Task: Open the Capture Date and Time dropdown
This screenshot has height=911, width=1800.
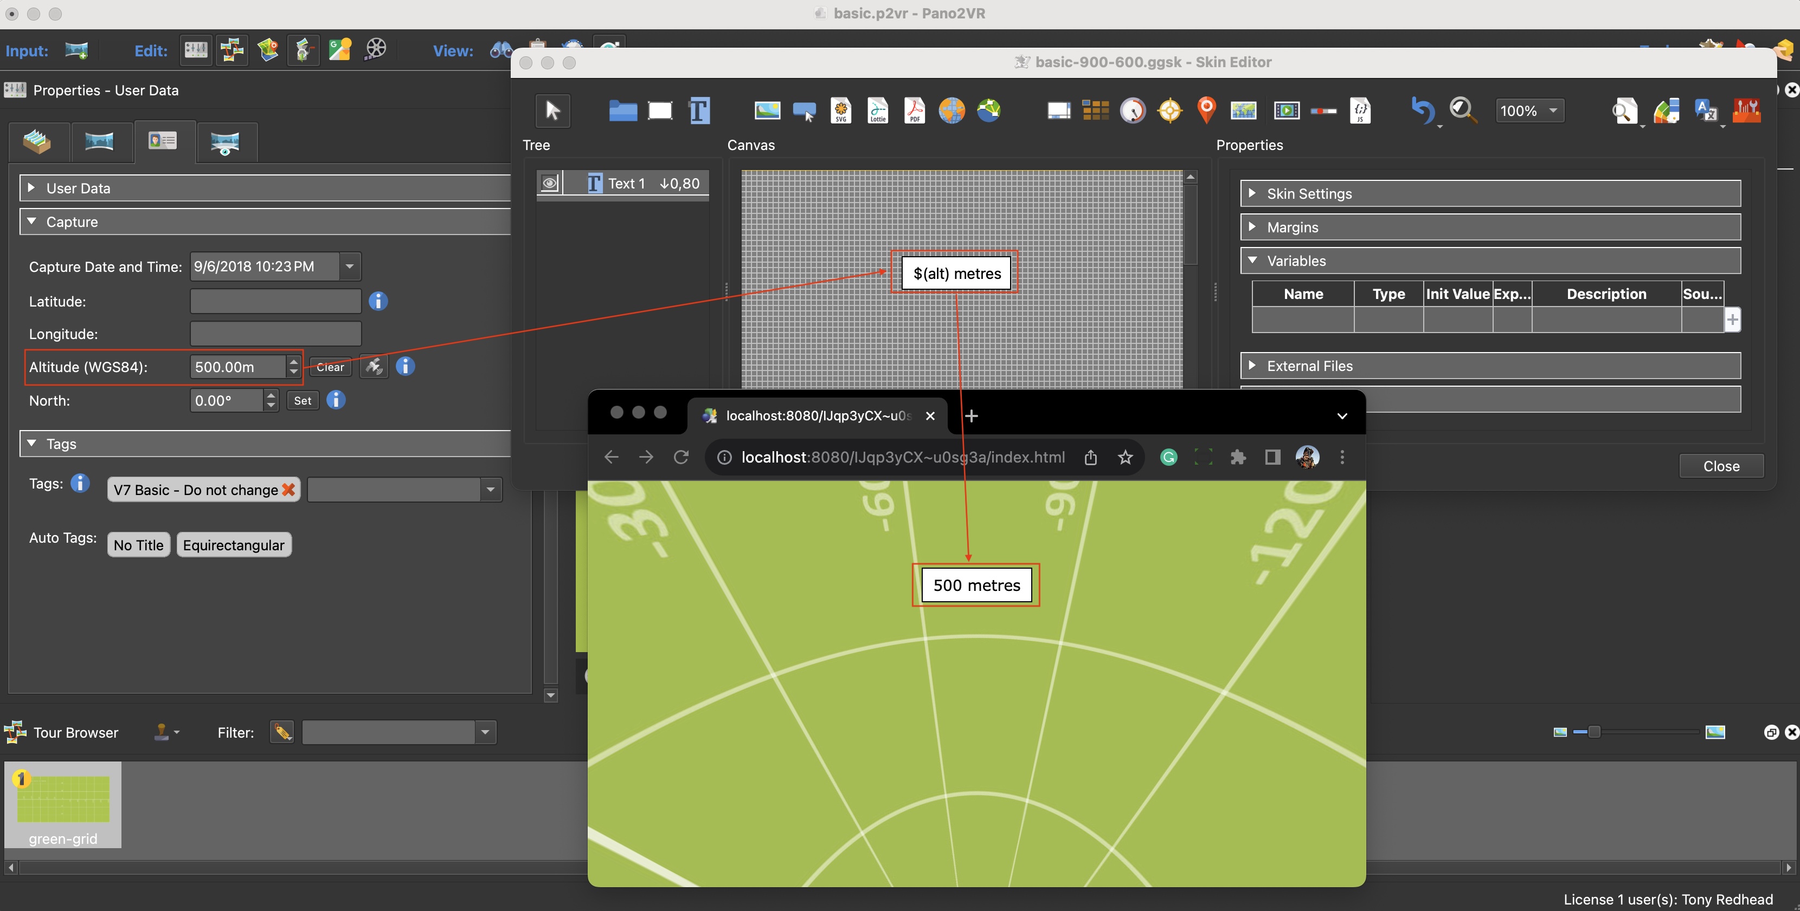Action: tap(349, 266)
